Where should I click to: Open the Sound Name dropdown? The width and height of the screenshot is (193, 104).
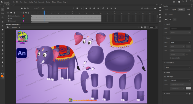pos(180,42)
